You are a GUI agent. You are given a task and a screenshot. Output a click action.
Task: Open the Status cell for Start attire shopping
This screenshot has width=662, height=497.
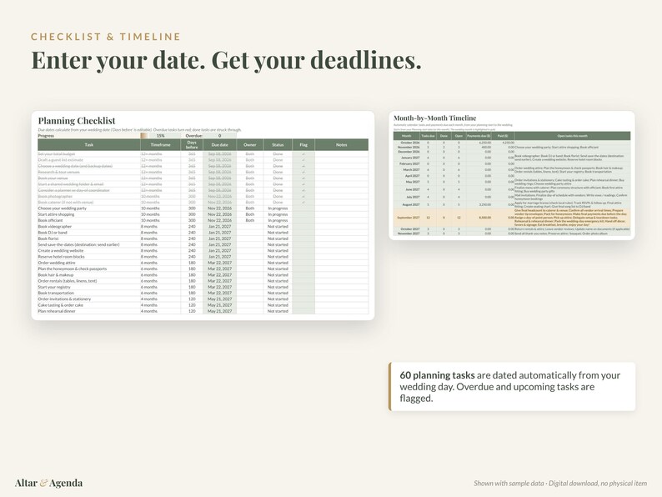[278, 214]
